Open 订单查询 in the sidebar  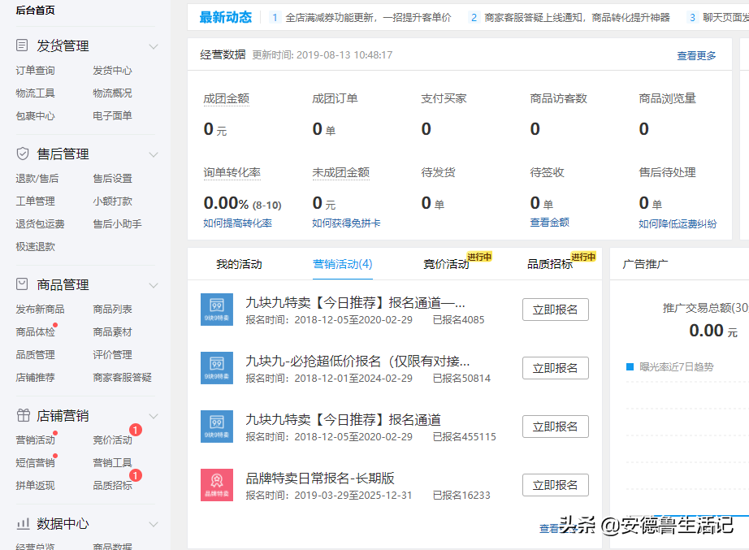tap(36, 71)
